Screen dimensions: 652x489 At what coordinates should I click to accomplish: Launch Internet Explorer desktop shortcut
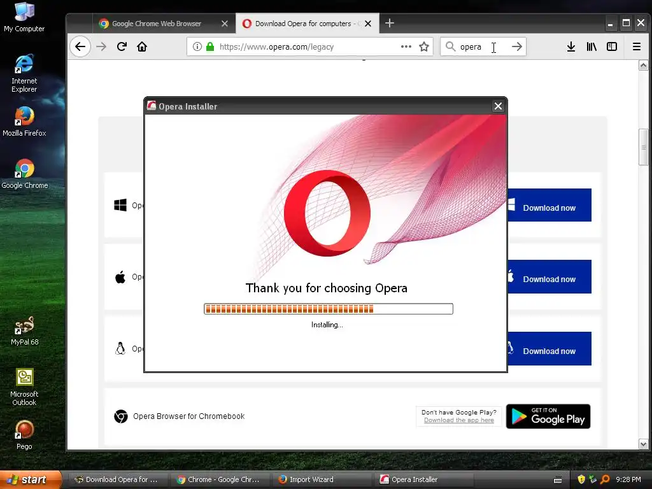click(24, 73)
